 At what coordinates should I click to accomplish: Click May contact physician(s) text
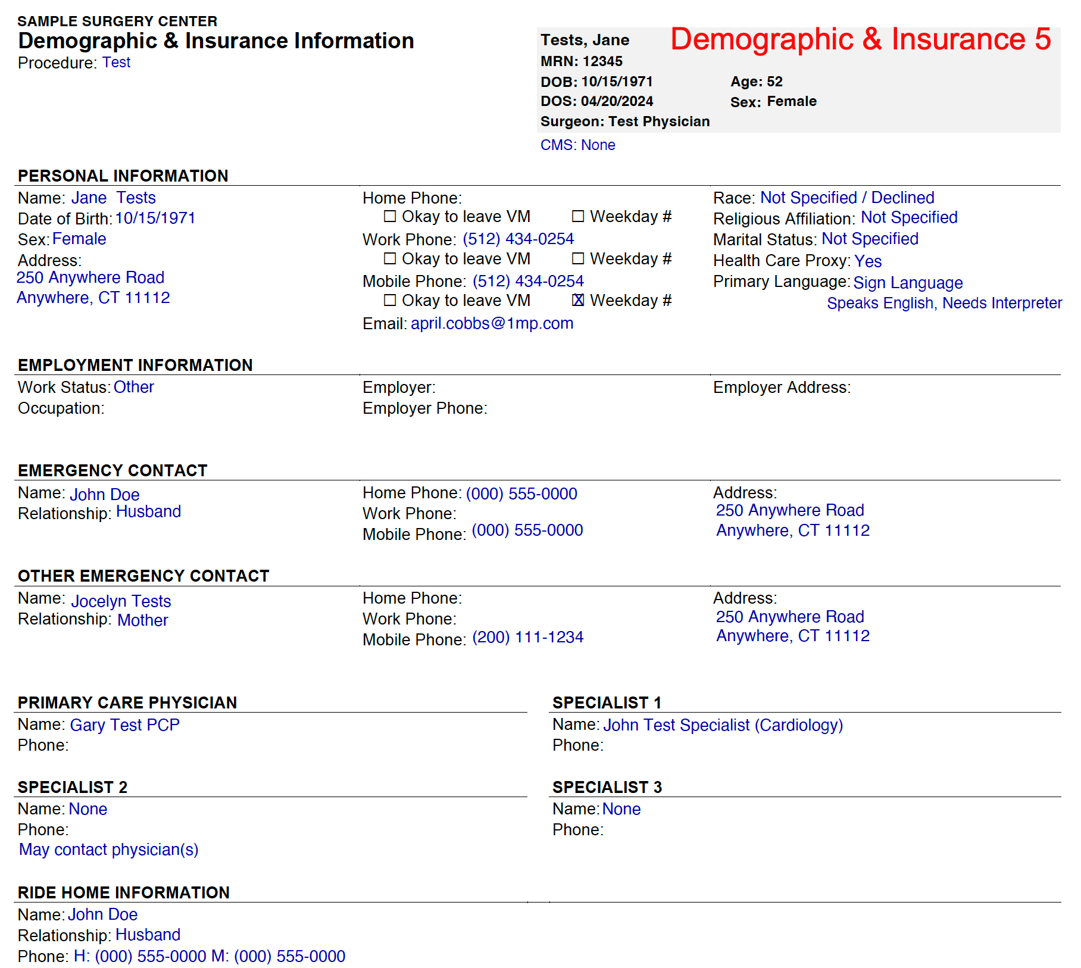[x=109, y=850]
